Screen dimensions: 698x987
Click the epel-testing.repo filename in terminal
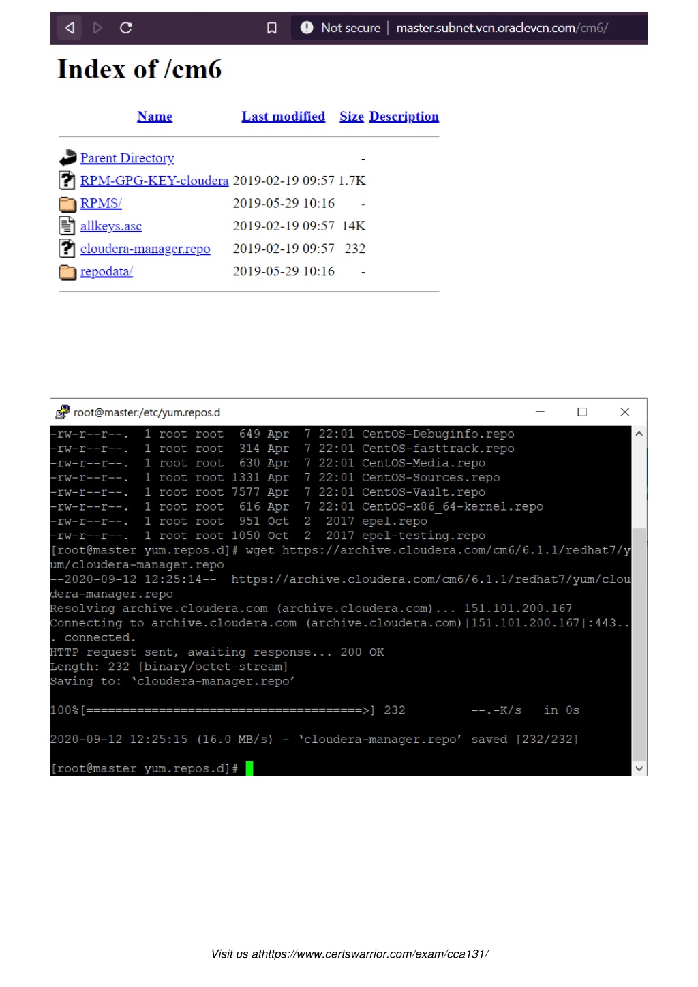point(424,536)
